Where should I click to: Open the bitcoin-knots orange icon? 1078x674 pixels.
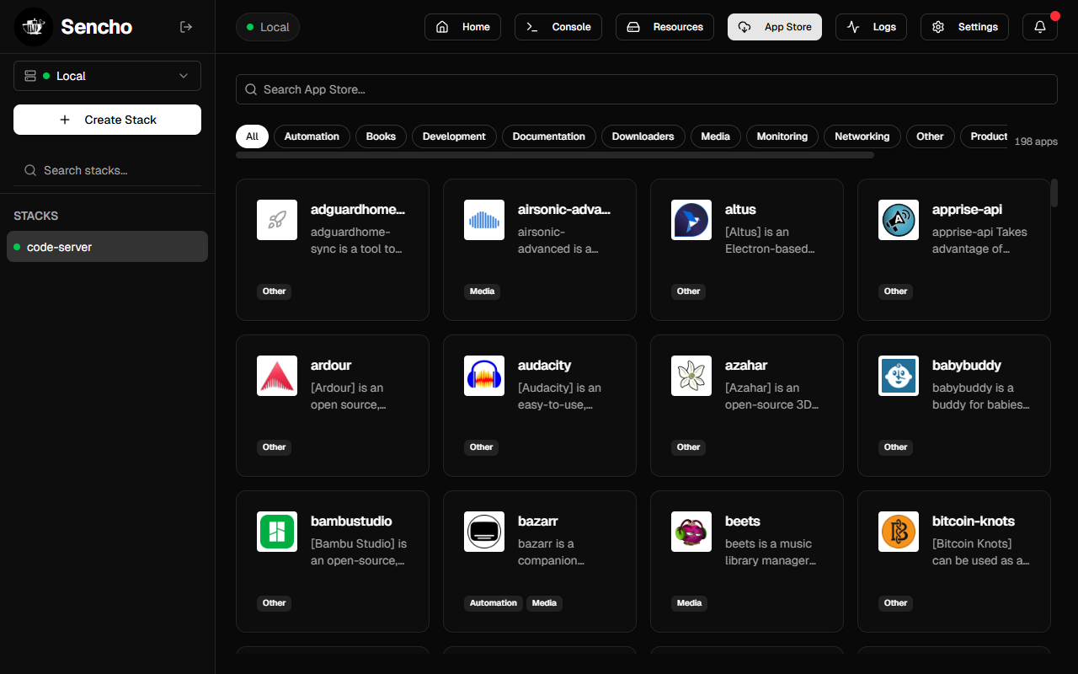[x=899, y=532]
